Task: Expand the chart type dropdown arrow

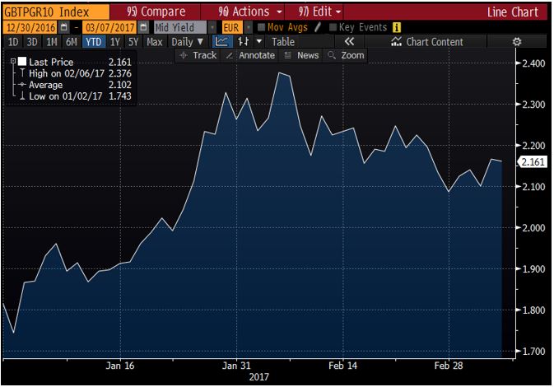Action: tap(260, 41)
